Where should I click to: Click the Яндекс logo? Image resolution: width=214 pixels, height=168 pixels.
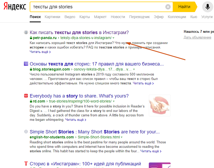point(15,6)
